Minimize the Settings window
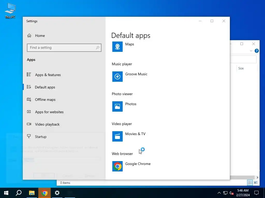The height and width of the screenshot is (198, 265). coord(200,21)
